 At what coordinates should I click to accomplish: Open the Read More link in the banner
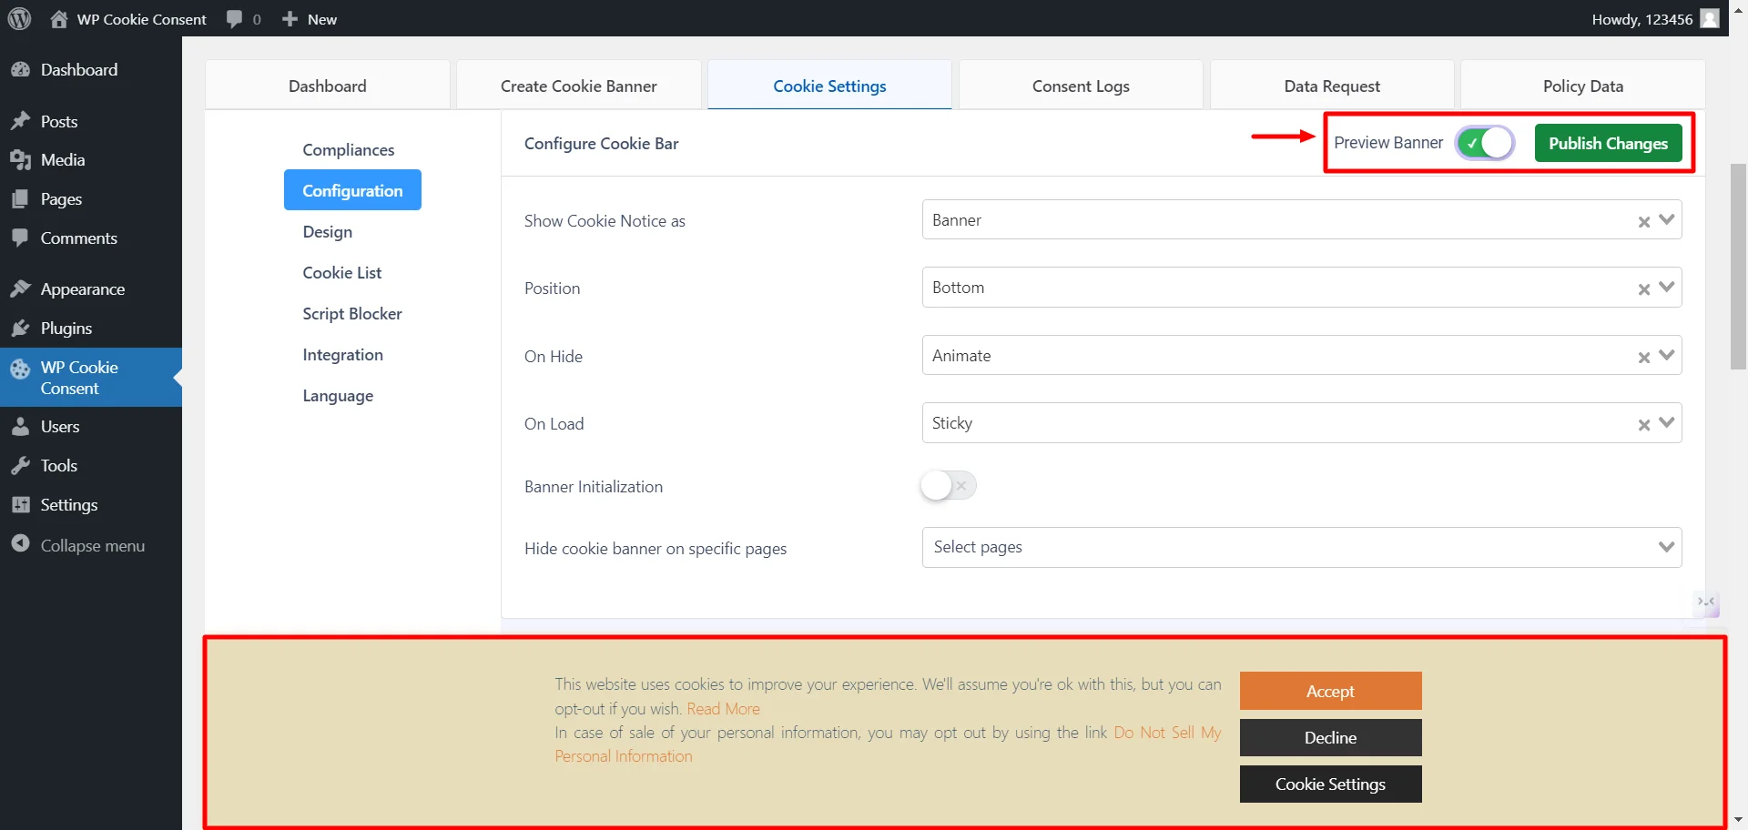pos(723,708)
